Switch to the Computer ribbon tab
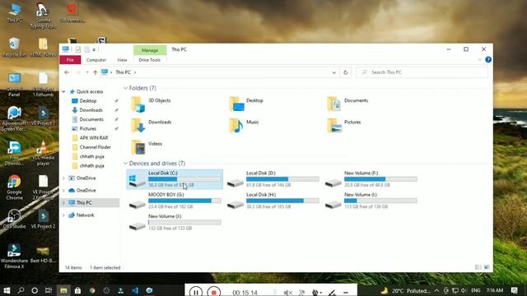This screenshot has width=527, height=296. coord(96,60)
